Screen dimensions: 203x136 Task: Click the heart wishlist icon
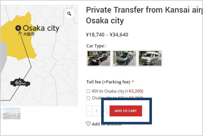click(88, 124)
